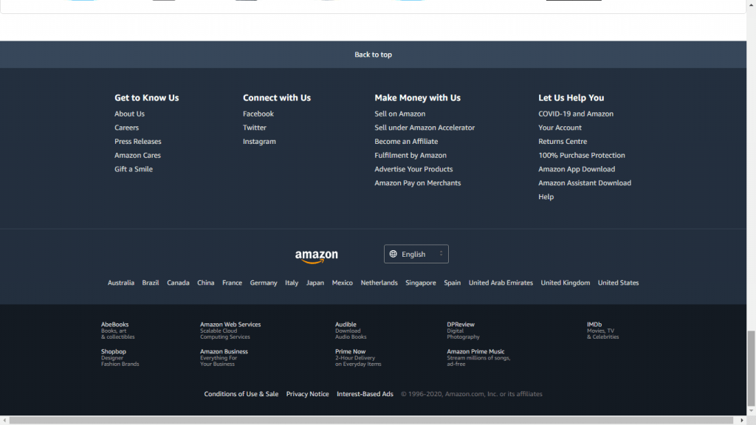The image size is (756, 425).
Task: Open the Privacy Notice
Action: (308, 394)
